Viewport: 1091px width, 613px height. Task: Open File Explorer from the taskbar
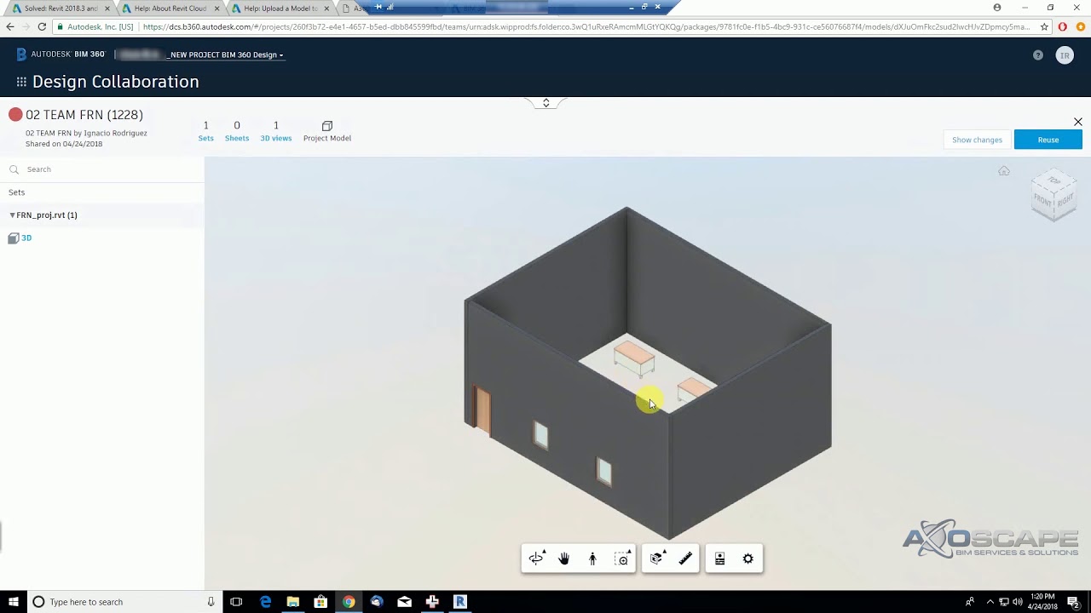(292, 602)
